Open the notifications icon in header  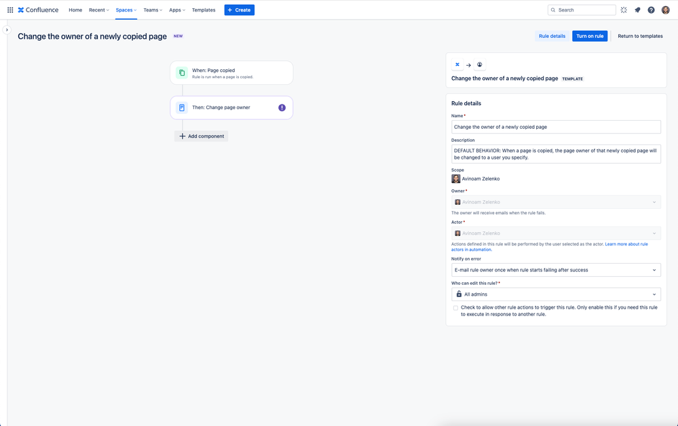point(637,10)
